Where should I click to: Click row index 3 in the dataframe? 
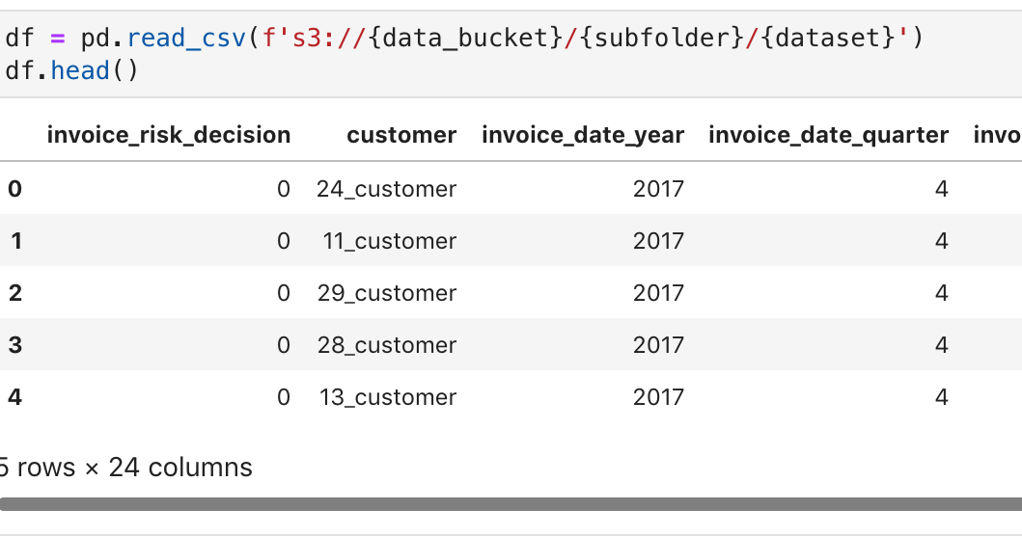click(14, 345)
